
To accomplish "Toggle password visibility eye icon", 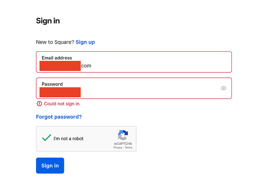I will 223,88.
